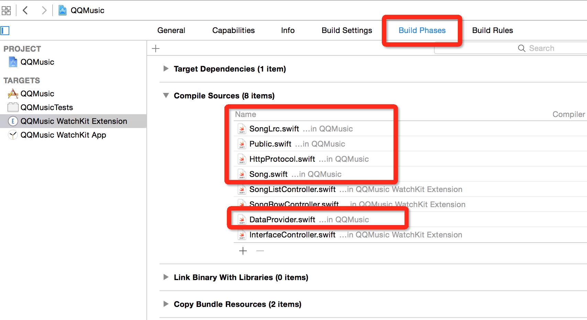
Task: Open the Capabilities tab
Action: [x=233, y=30]
